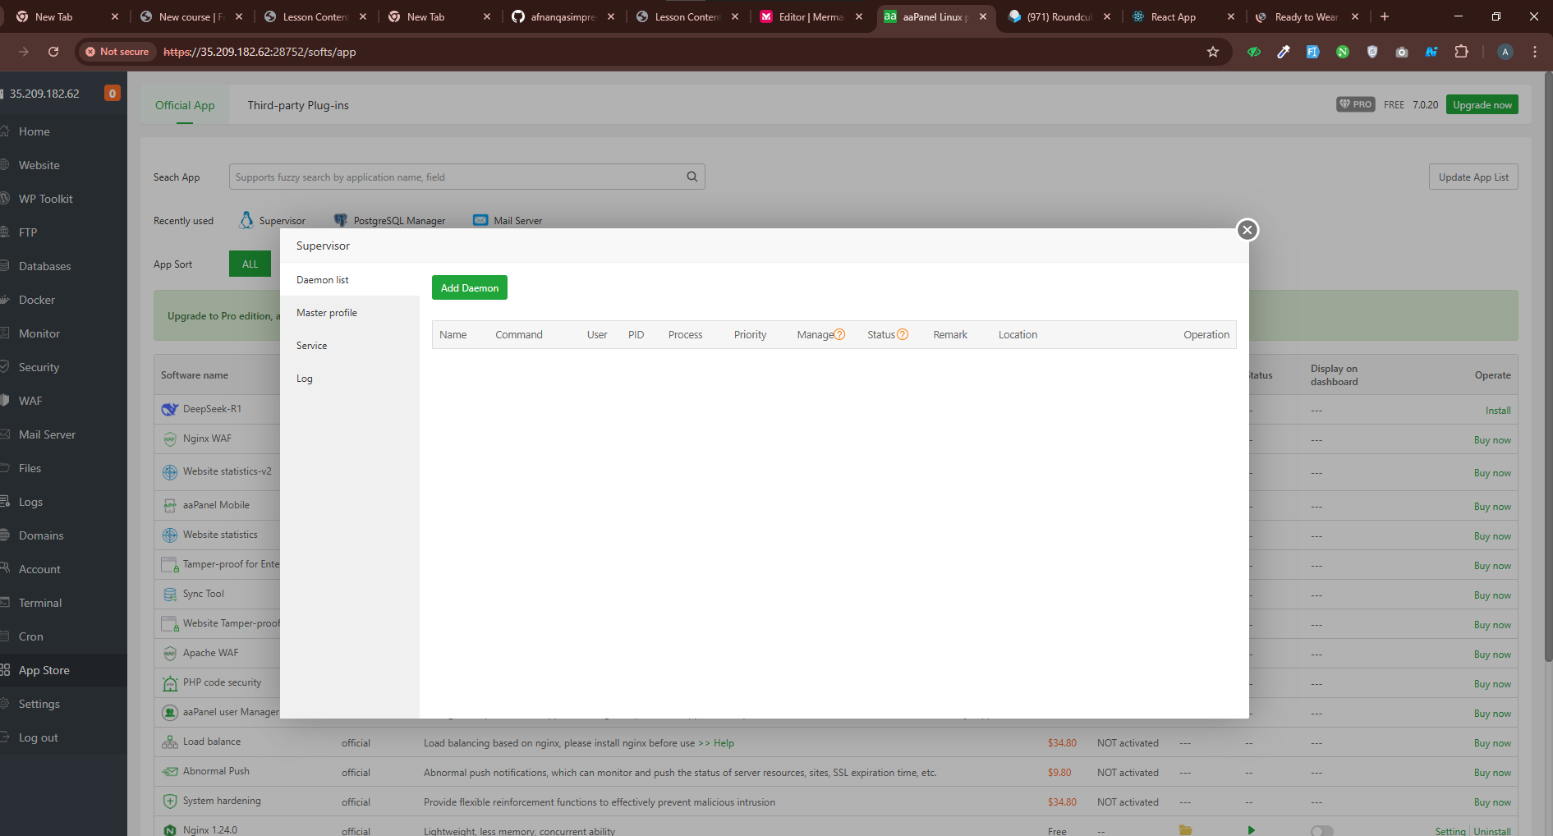Screen dimensions: 1553x836
Task: Reload the page in browser
Action: tap(53, 52)
